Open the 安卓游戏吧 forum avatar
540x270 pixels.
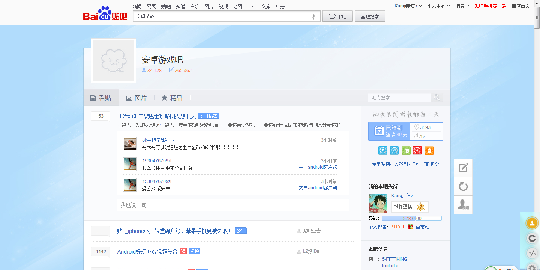point(114,61)
